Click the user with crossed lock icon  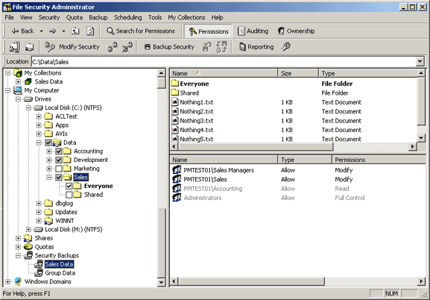[127, 47]
